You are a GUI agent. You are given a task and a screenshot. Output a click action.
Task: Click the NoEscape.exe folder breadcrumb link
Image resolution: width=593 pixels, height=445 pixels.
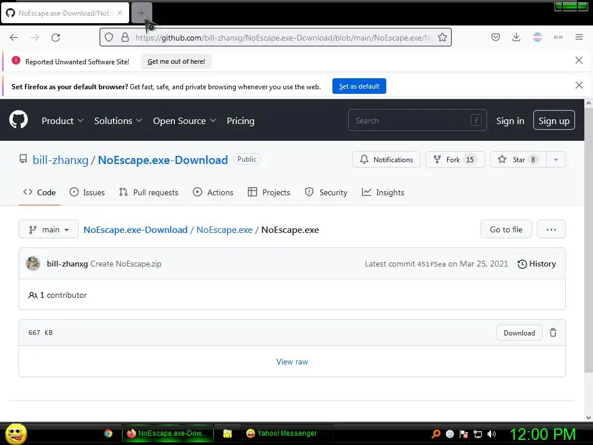pos(224,229)
